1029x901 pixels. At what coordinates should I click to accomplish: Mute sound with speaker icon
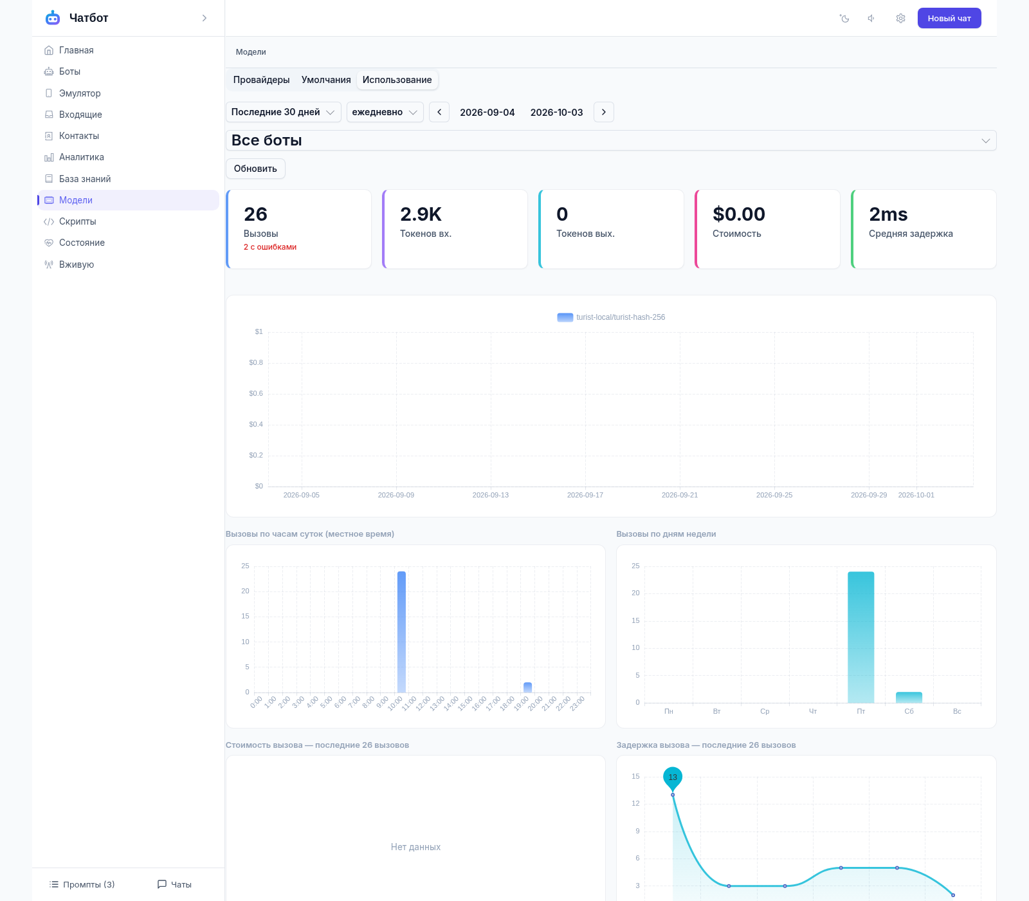coord(871,19)
